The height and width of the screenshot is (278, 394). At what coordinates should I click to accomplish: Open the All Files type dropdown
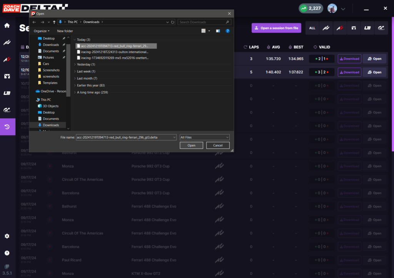coord(205,137)
